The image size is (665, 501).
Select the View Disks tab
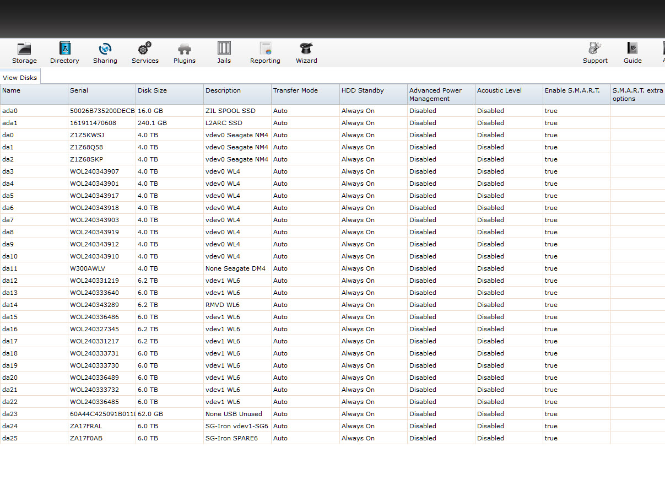tap(20, 78)
